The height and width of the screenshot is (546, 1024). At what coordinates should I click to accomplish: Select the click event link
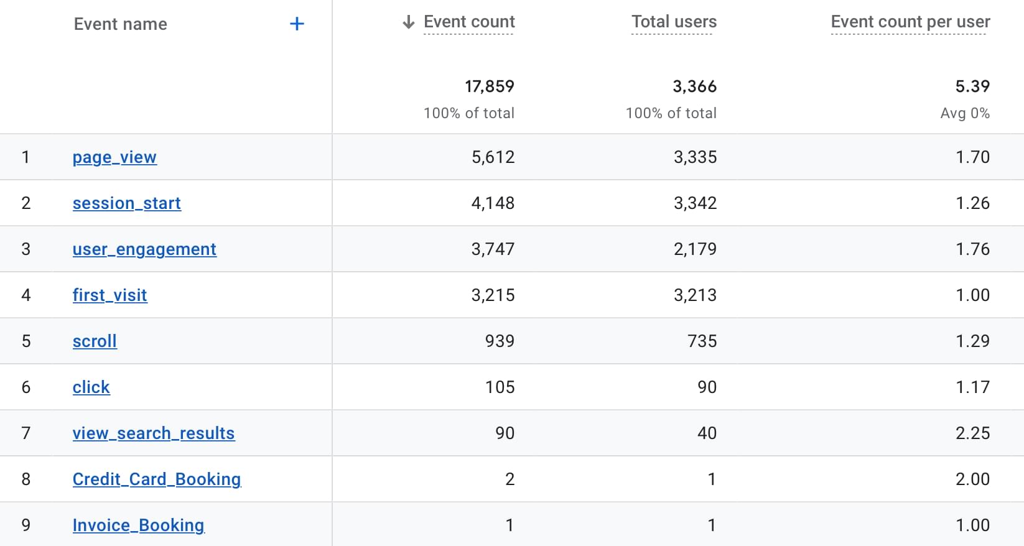91,387
